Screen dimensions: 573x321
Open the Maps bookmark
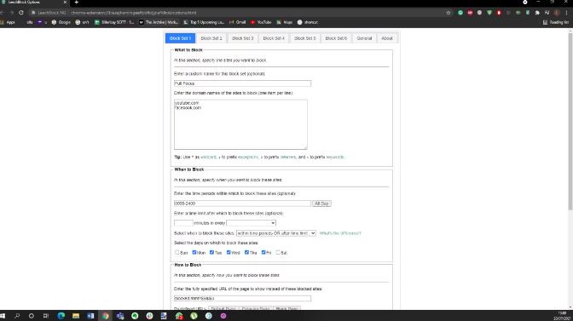tap(285, 22)
